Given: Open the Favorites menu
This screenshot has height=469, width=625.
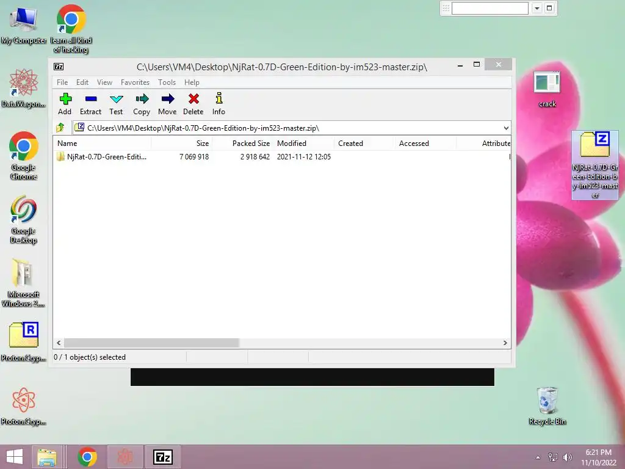Looking at the screenshot, I should (135, 82).
